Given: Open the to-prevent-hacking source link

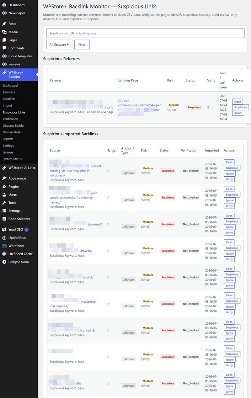Looking at the screenshot, I should (x=76, y=171).
